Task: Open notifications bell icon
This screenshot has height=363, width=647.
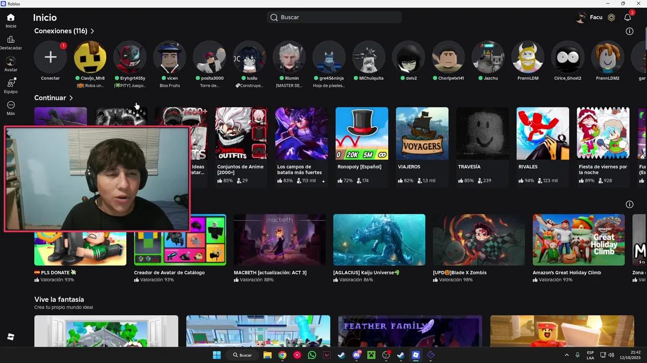Action: tap(628, 17)
